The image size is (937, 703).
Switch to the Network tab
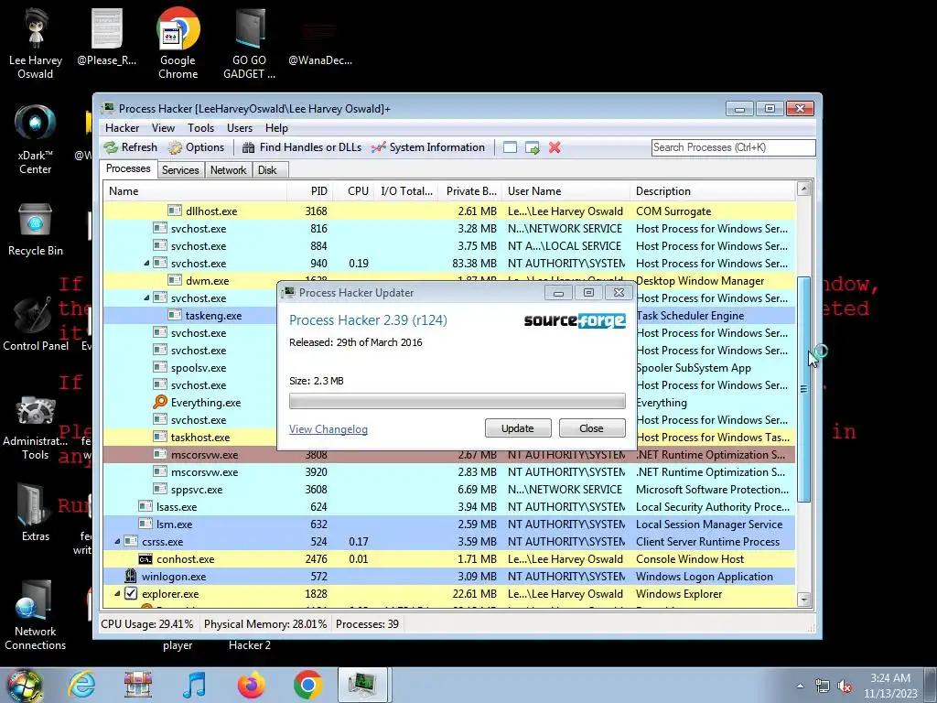click(x=228, y=169)
